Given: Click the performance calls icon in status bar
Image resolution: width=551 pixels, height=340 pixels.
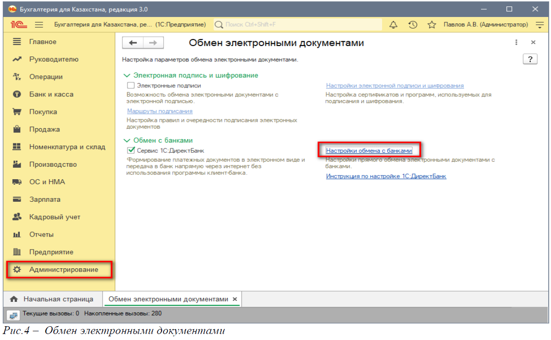Looking at the screenshot, I should (13, 314).
